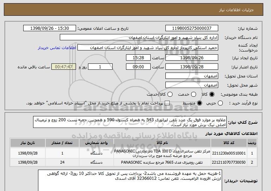Select the خدمت radio button

(x=194, y=94)
